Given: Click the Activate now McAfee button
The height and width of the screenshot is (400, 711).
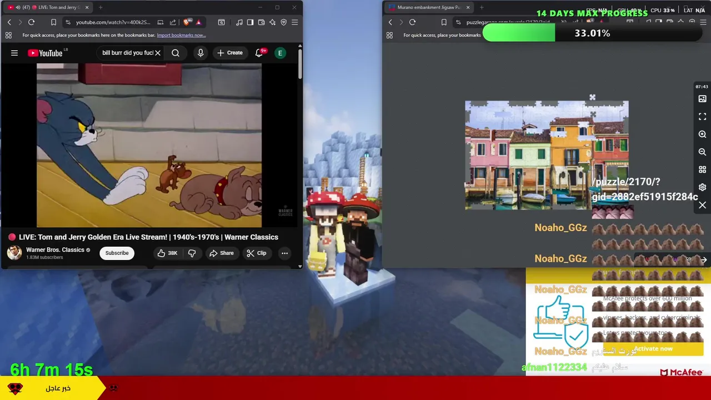Looking at the screenshot, I should click(x=653, y=349).
